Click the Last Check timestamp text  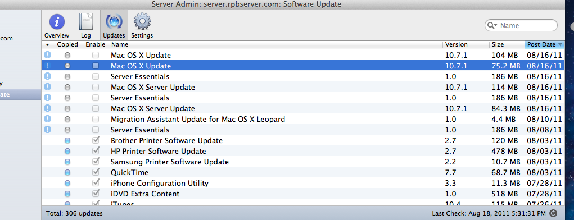(489, 213)
